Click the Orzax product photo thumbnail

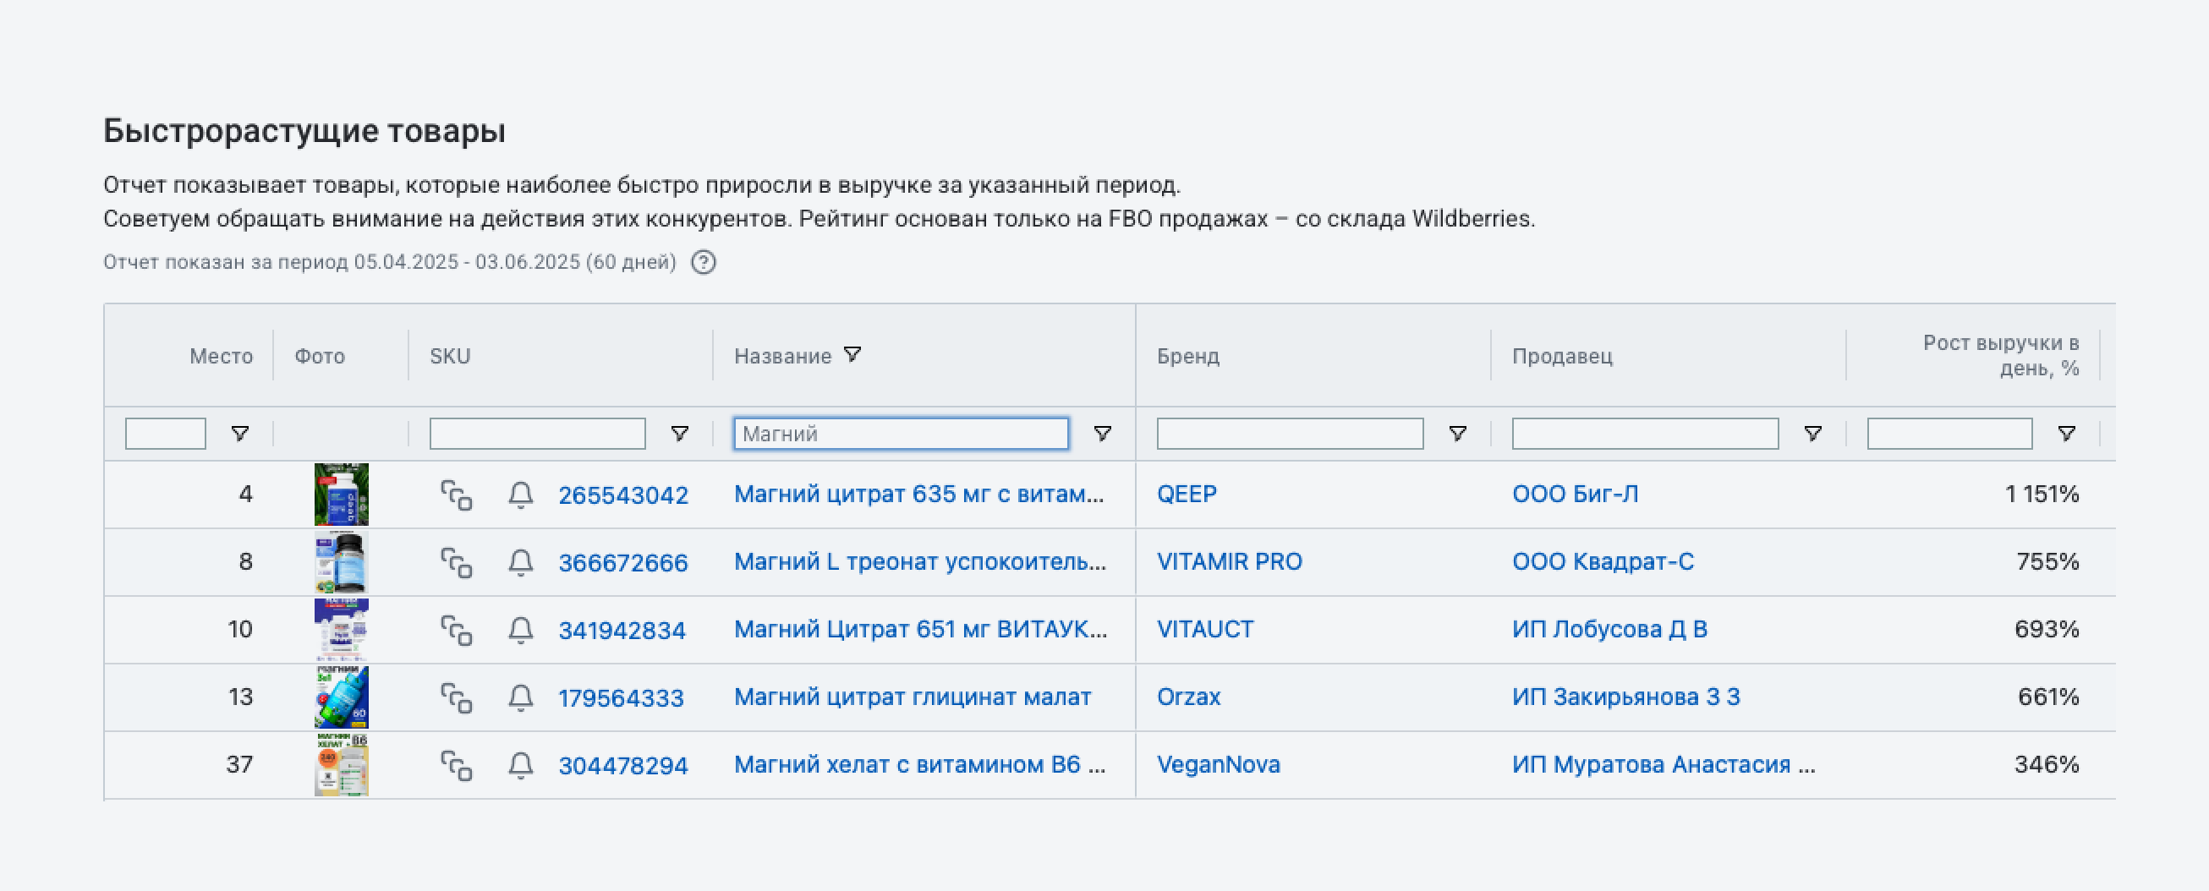pos(342,697)
